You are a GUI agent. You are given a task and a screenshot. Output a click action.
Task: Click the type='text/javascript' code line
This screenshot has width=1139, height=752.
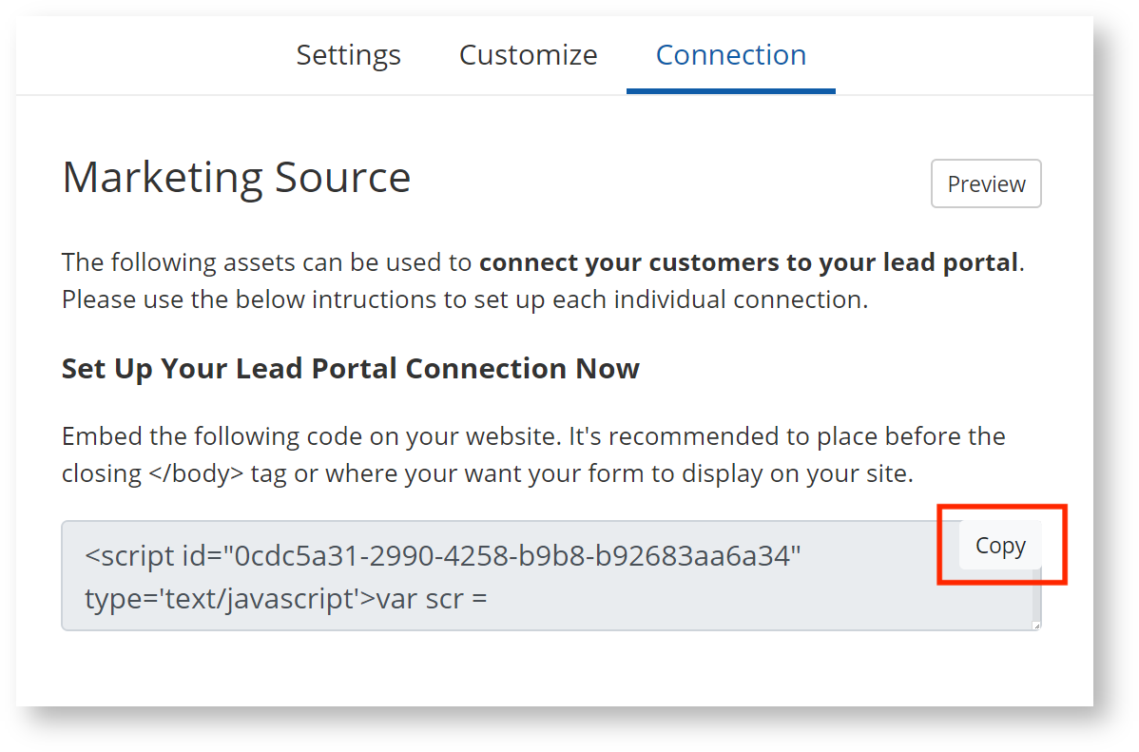pos(229,600)
